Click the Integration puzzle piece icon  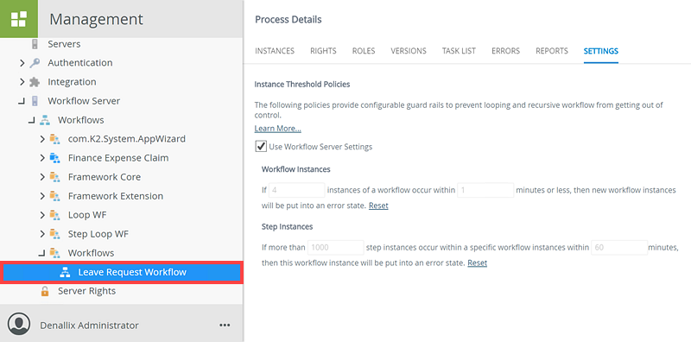35,82
